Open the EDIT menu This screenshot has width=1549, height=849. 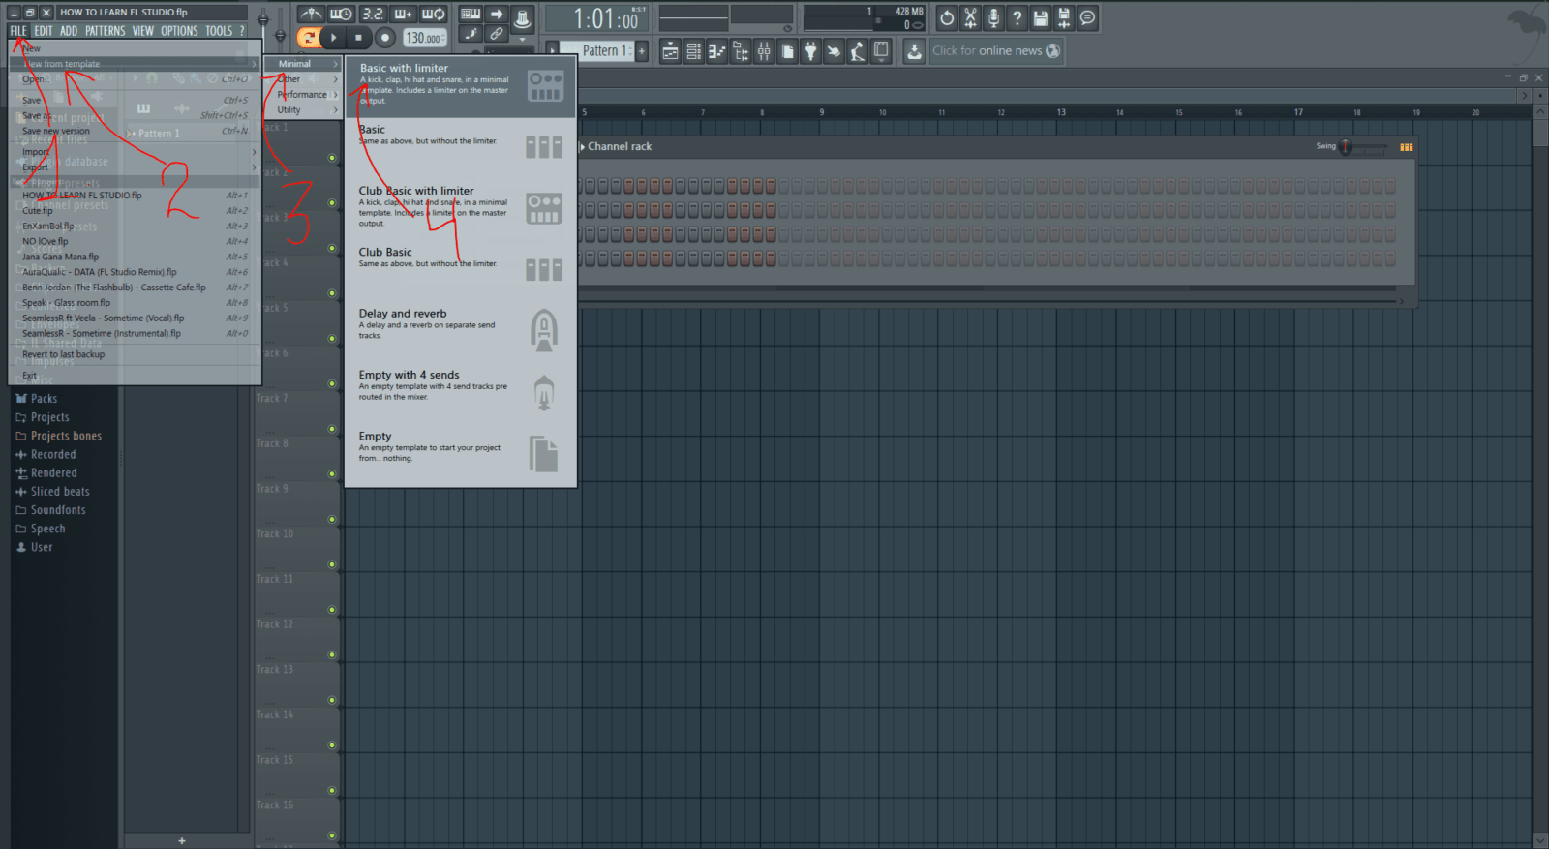point(44,31)
